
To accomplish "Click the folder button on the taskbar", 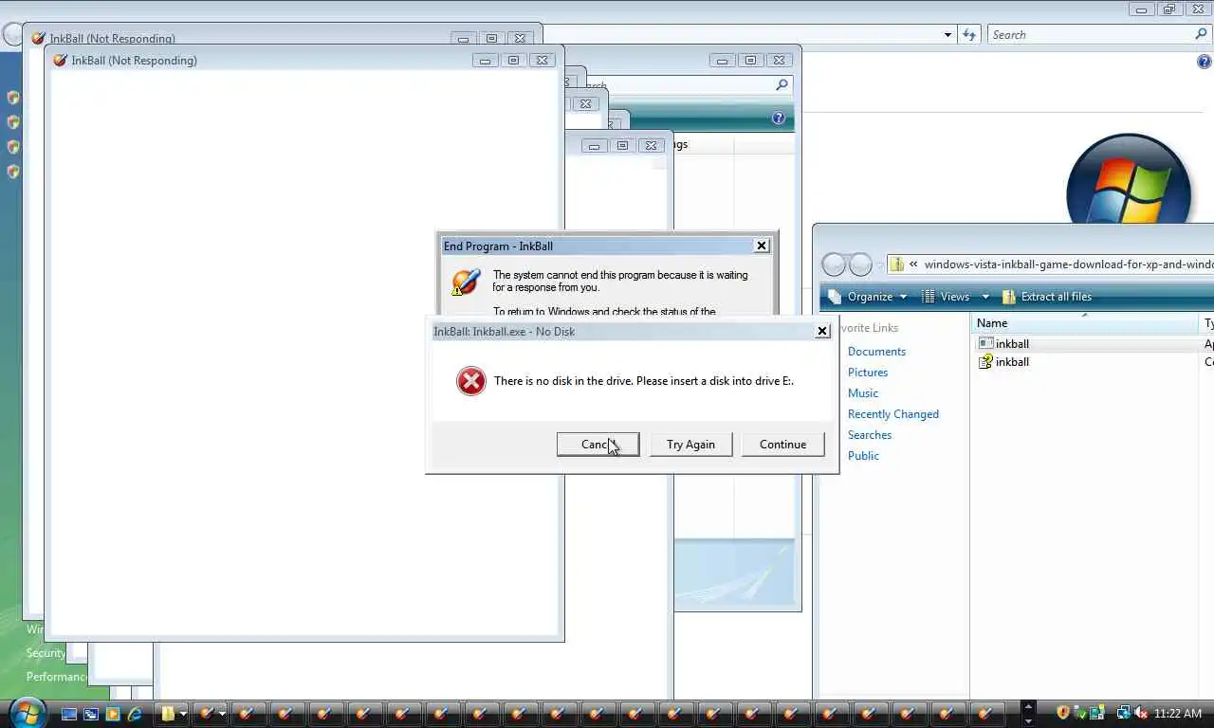I will click(174, 714).
